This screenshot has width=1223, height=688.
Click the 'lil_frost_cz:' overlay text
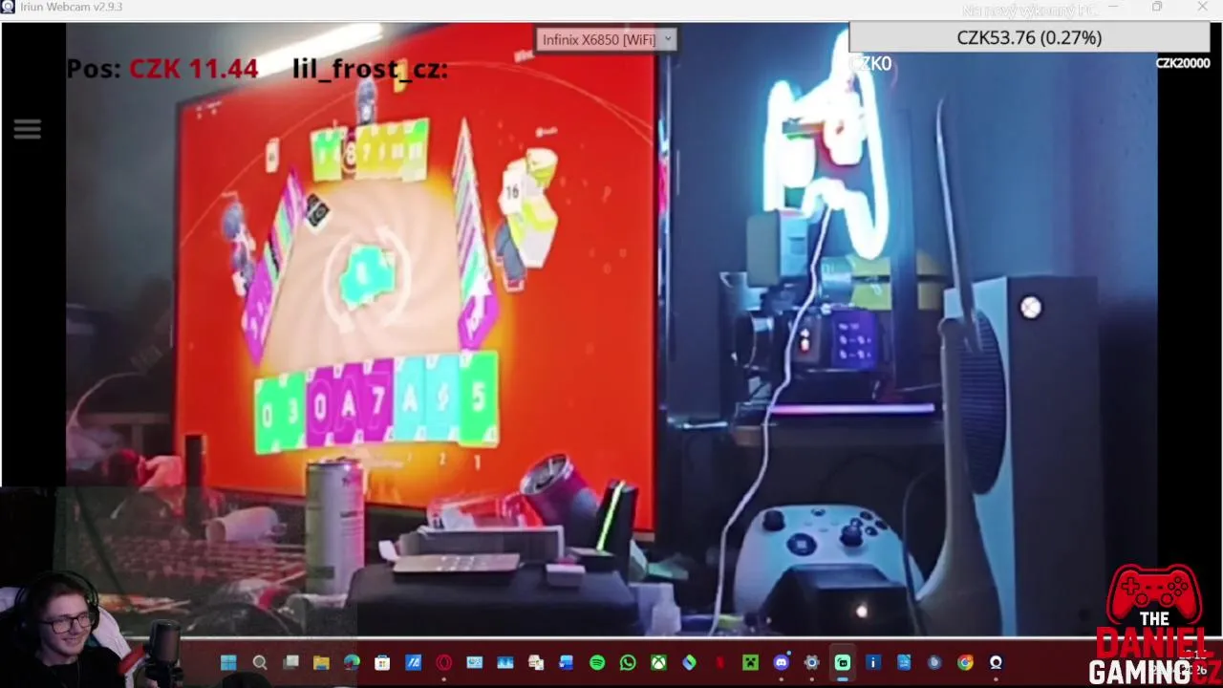coord(370,69)
